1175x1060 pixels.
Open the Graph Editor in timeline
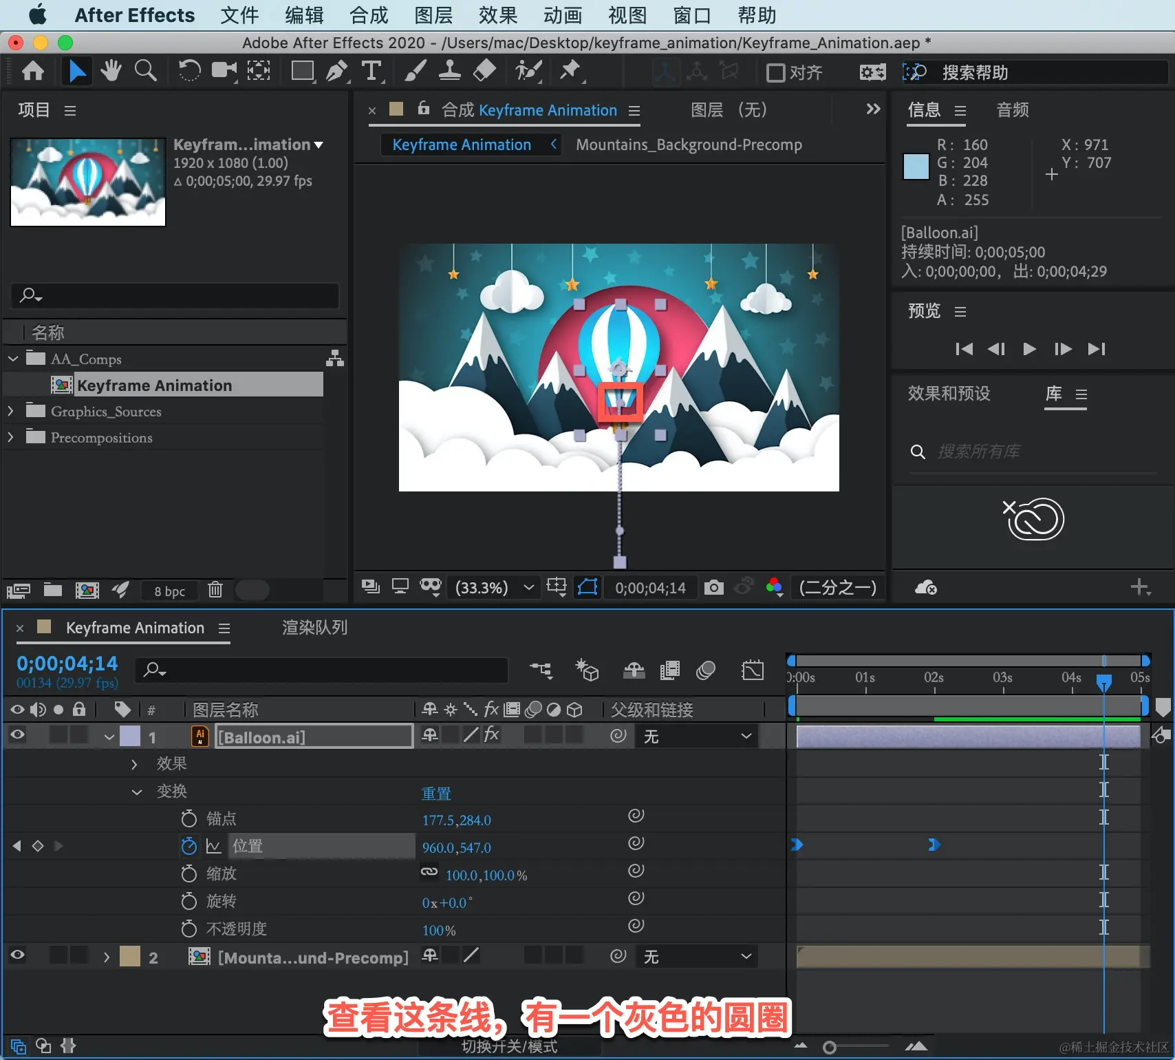(753, 670)
